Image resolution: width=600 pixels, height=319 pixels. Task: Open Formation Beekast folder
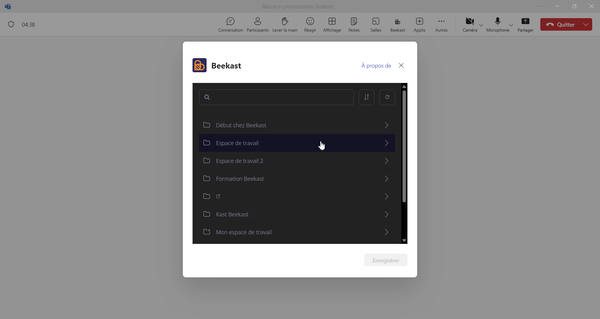pyautogui.click(x=297, y=179)
